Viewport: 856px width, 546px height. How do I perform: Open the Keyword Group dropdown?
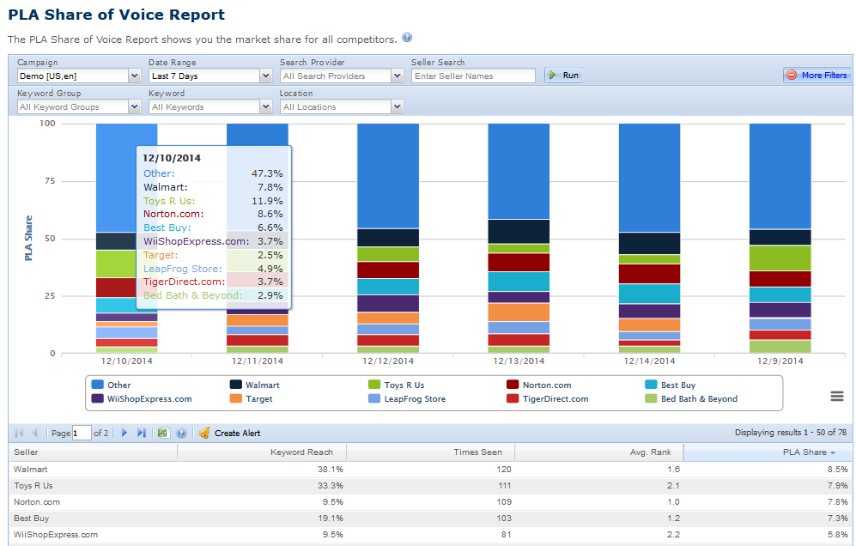click(x=134, y=107)
